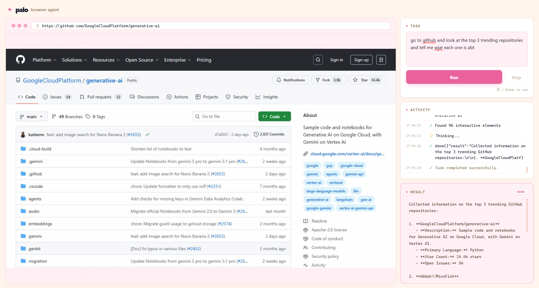Switch to the Insights tab

coord(267,97)
